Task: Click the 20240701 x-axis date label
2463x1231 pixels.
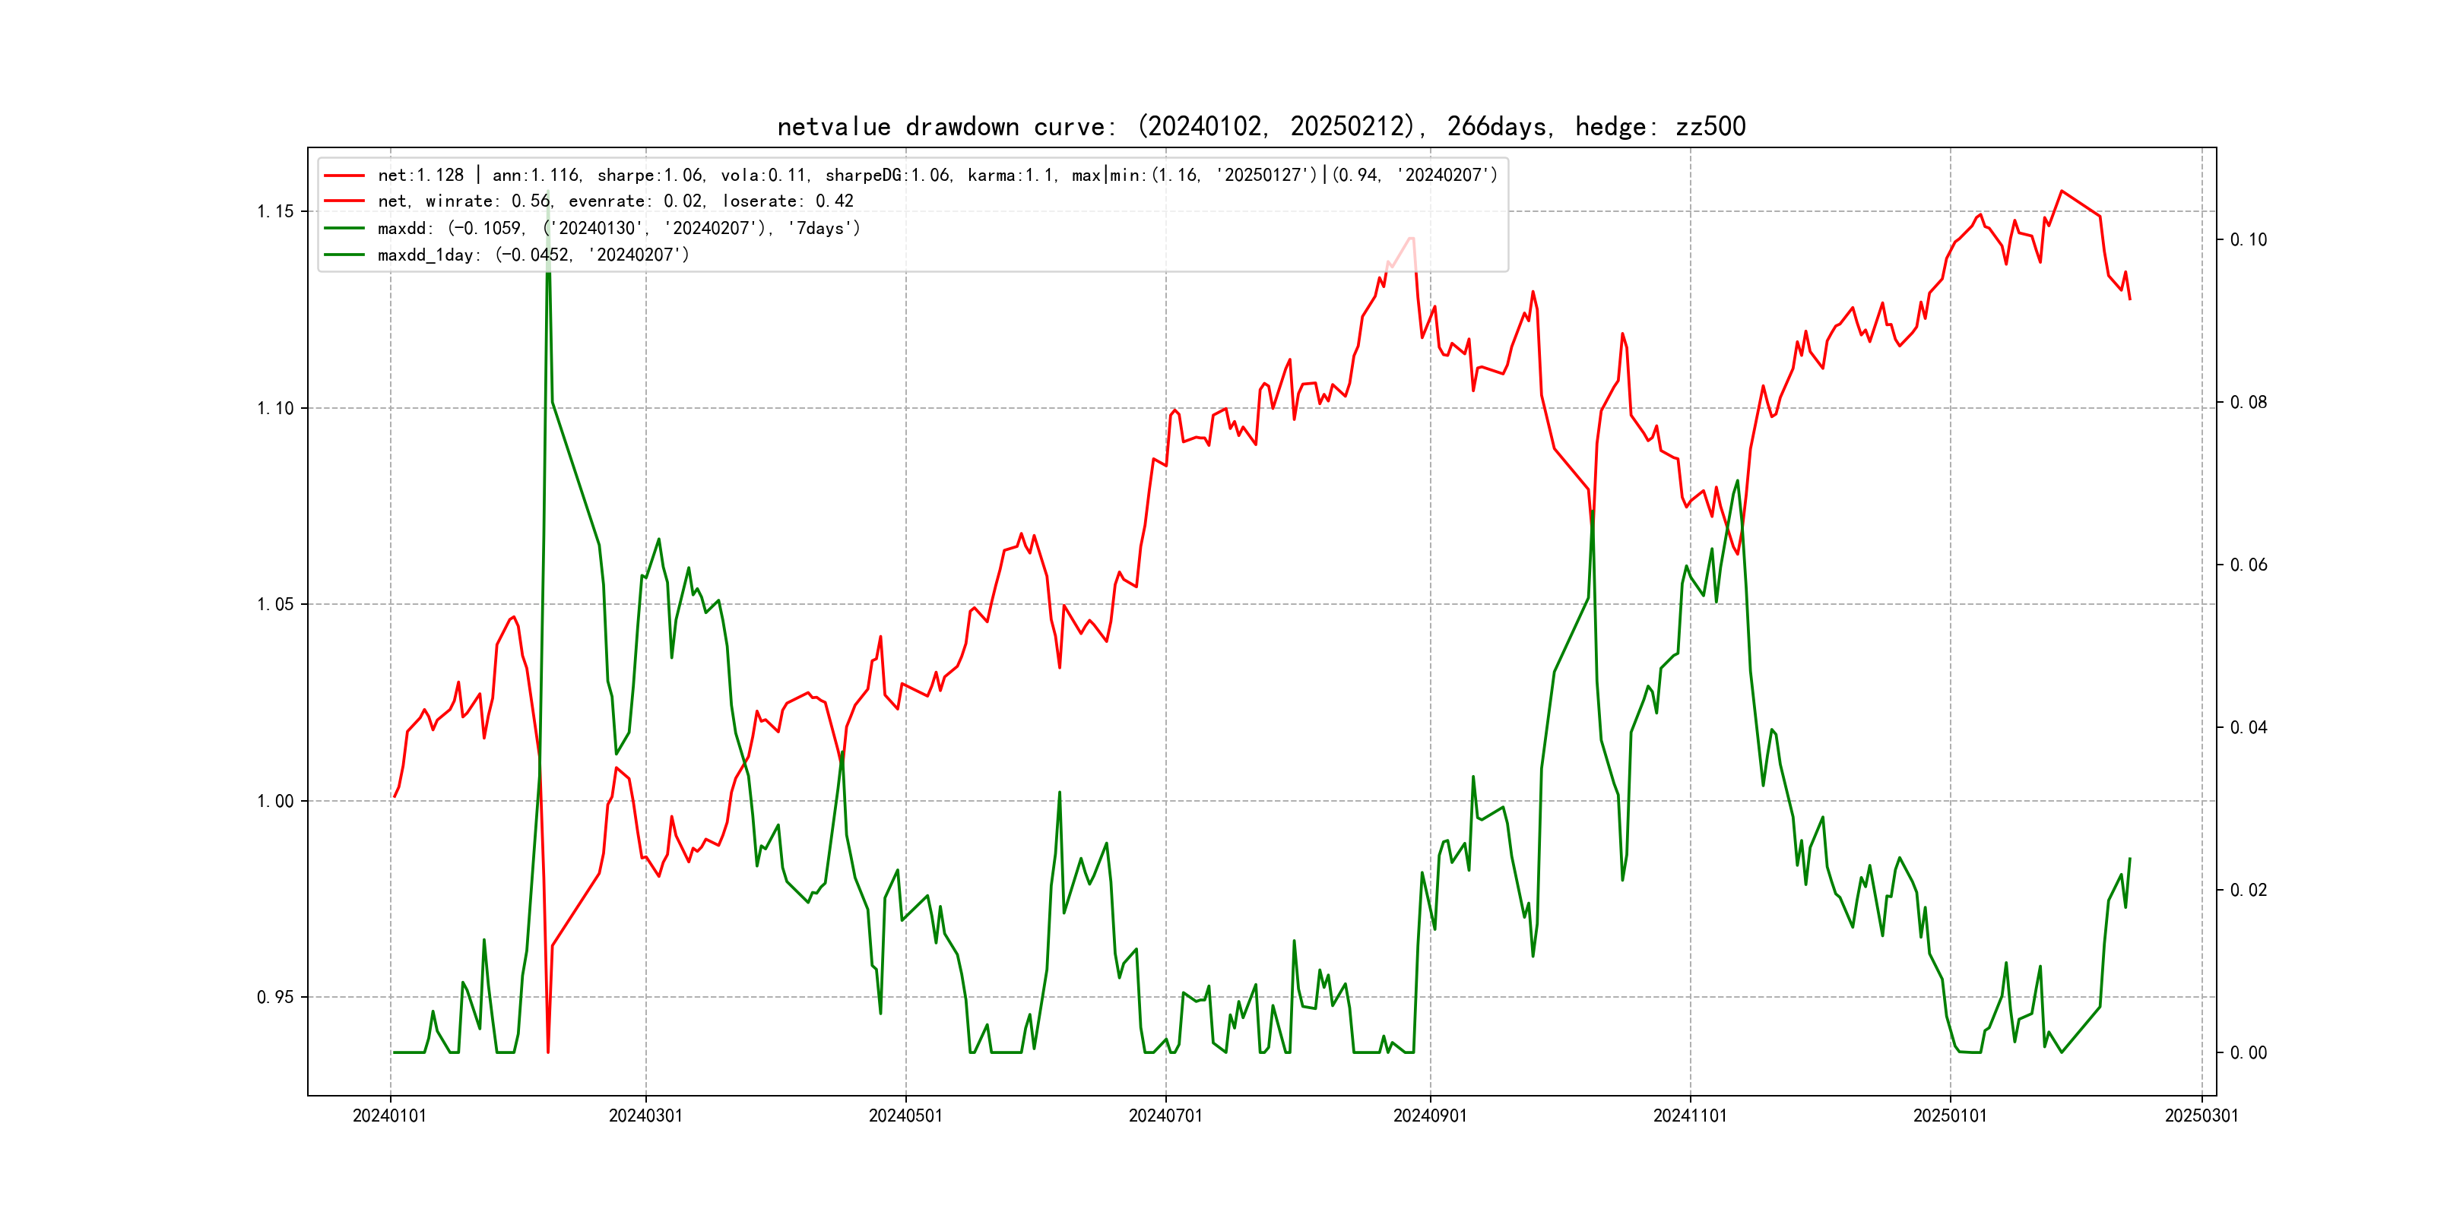Action: [1165, 1116]
